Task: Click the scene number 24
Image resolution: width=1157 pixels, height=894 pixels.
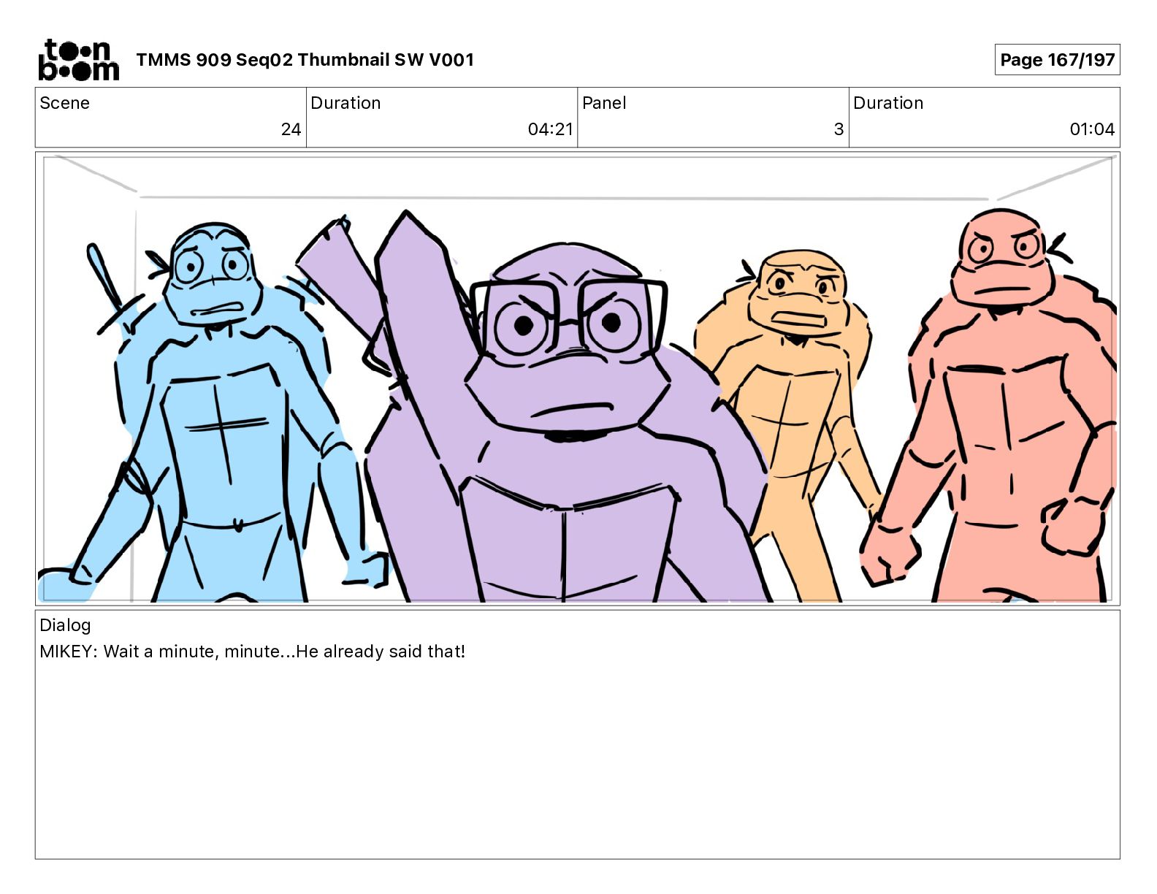Action: pyautogui.click(x=291, y=129)
